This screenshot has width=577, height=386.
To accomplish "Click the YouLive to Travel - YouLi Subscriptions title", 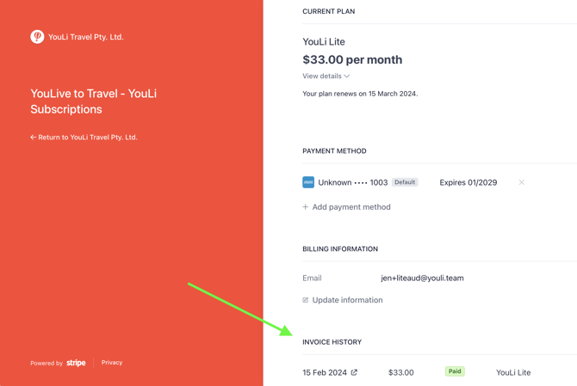I will click(x=94, y=101).
